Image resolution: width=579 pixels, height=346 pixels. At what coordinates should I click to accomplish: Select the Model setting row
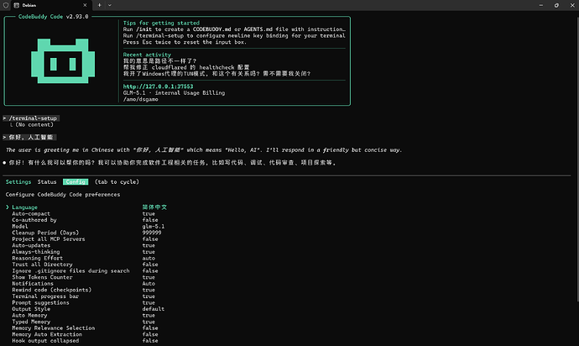click(x=89, y=226)
